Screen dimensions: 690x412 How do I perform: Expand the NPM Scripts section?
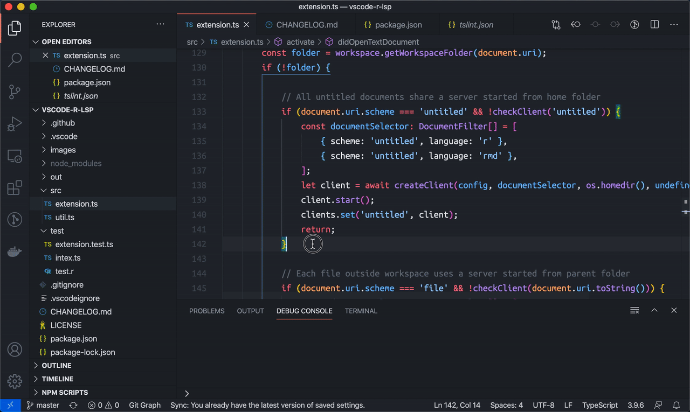(x=103, y=392)
